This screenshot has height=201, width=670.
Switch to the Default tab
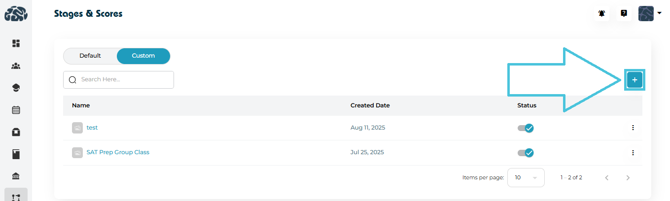pos(90,56)
